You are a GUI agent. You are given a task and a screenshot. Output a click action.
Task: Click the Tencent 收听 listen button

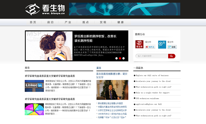pyautogui.click(x=172, y=47)
